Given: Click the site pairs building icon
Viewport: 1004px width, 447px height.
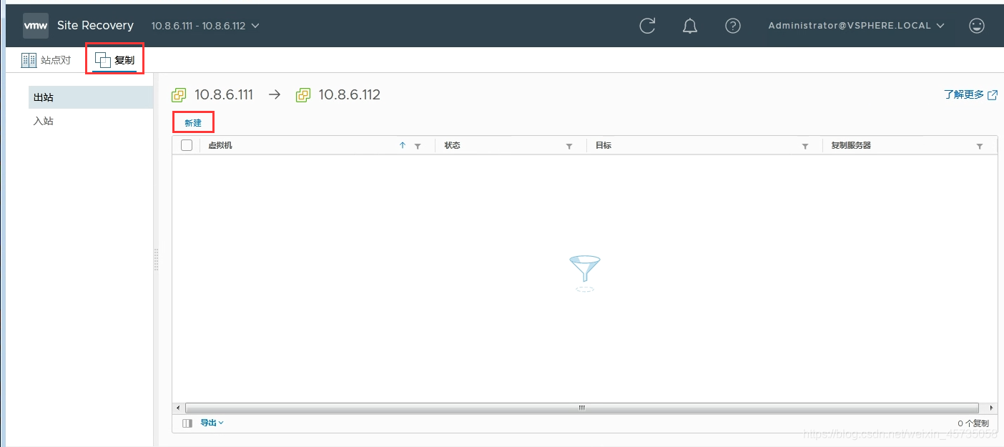Looking at the screenshot, I should pyautogui.click(x=29, y=60).
